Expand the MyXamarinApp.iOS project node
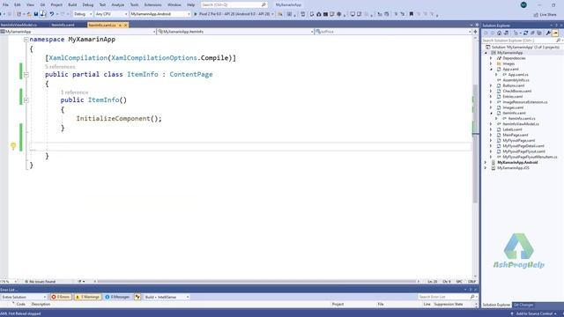The width and height of the screenshot is (564, 317). coord(486,168)
